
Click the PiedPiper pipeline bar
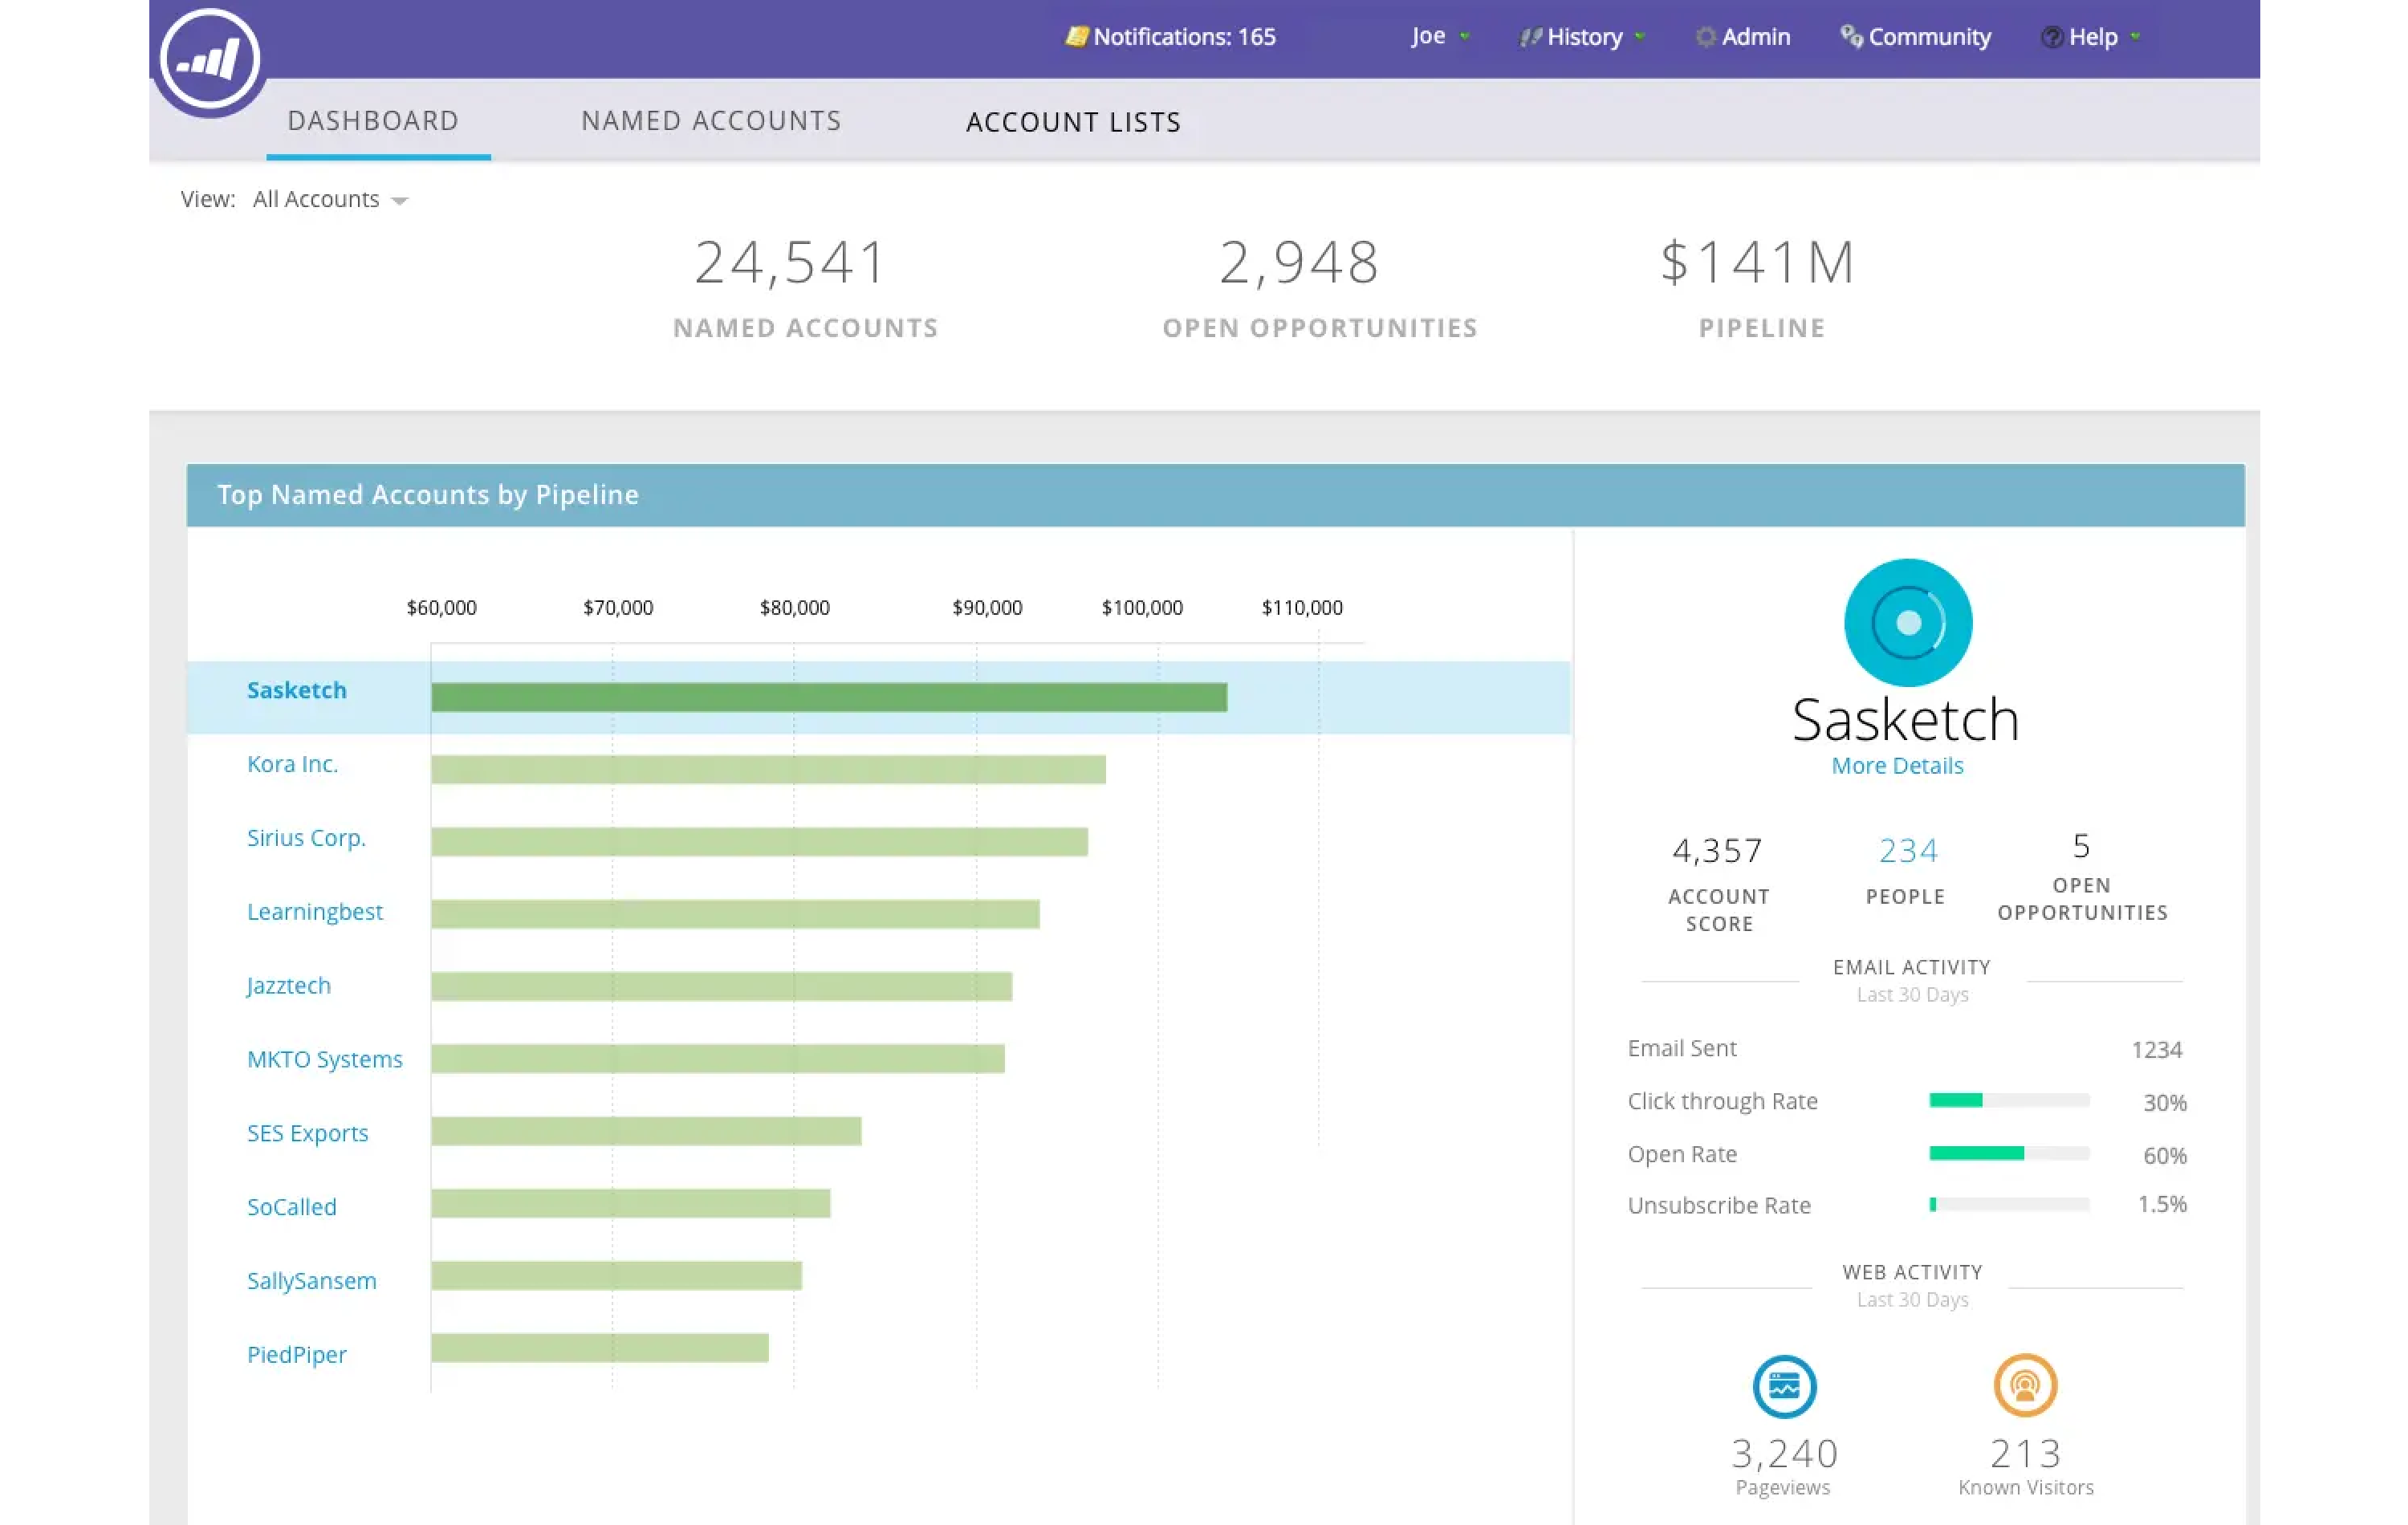[600, 1348]
